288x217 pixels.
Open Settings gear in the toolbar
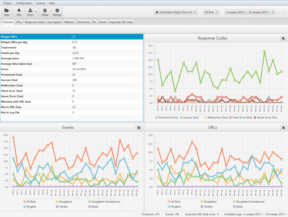coord(57,12)
